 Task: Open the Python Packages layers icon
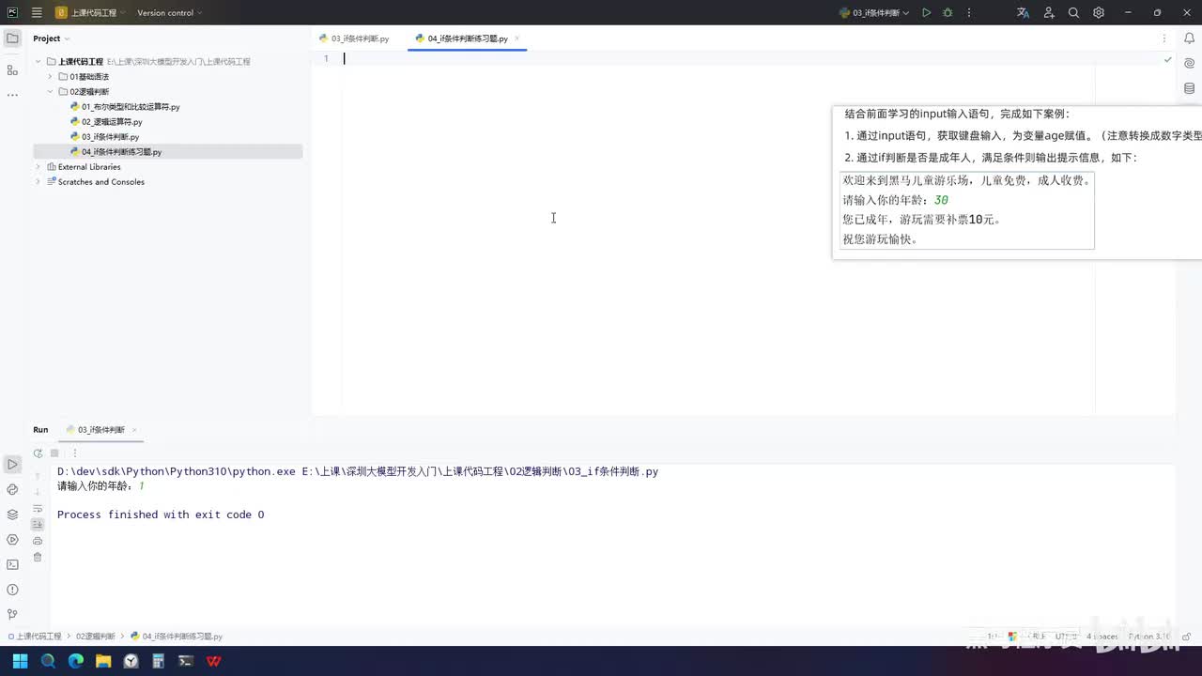tap(12, 515)
